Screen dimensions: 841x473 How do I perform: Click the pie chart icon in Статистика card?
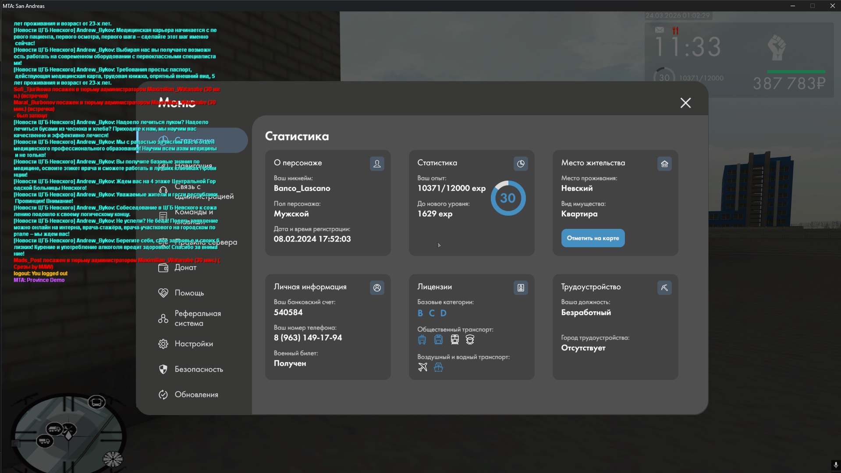tap(521, 164)
